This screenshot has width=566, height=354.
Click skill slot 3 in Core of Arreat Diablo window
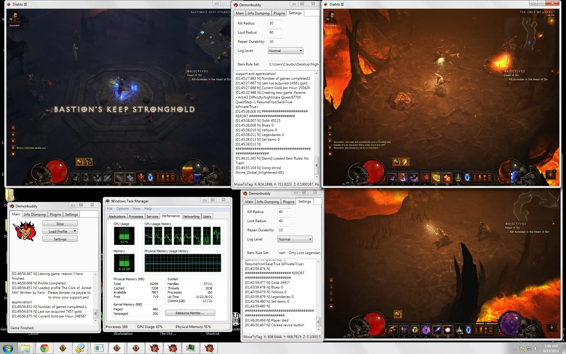coord(414,177)
